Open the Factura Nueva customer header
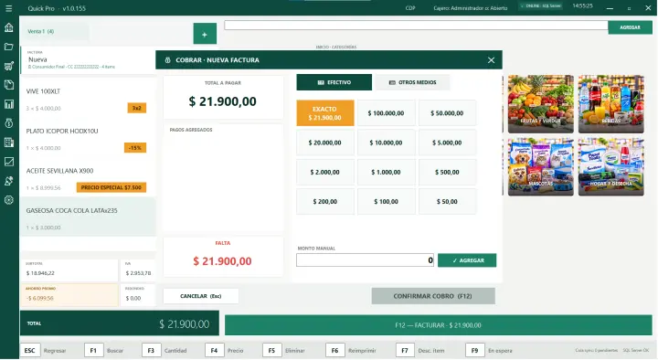658x360 pixels. 88,60
